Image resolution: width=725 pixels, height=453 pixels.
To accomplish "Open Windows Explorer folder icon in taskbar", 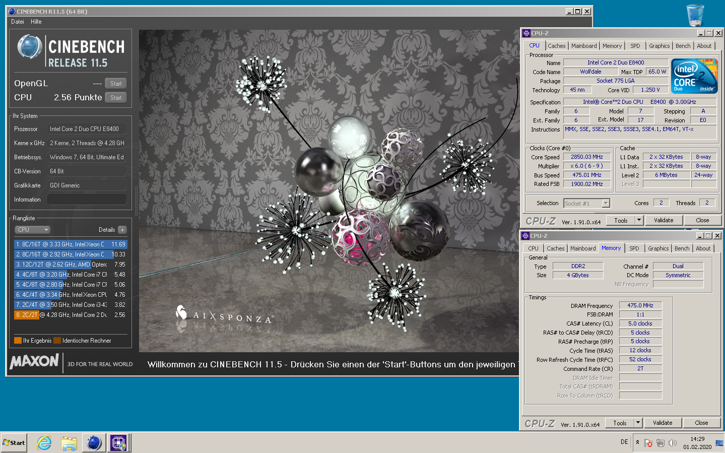I will [69, 443].
